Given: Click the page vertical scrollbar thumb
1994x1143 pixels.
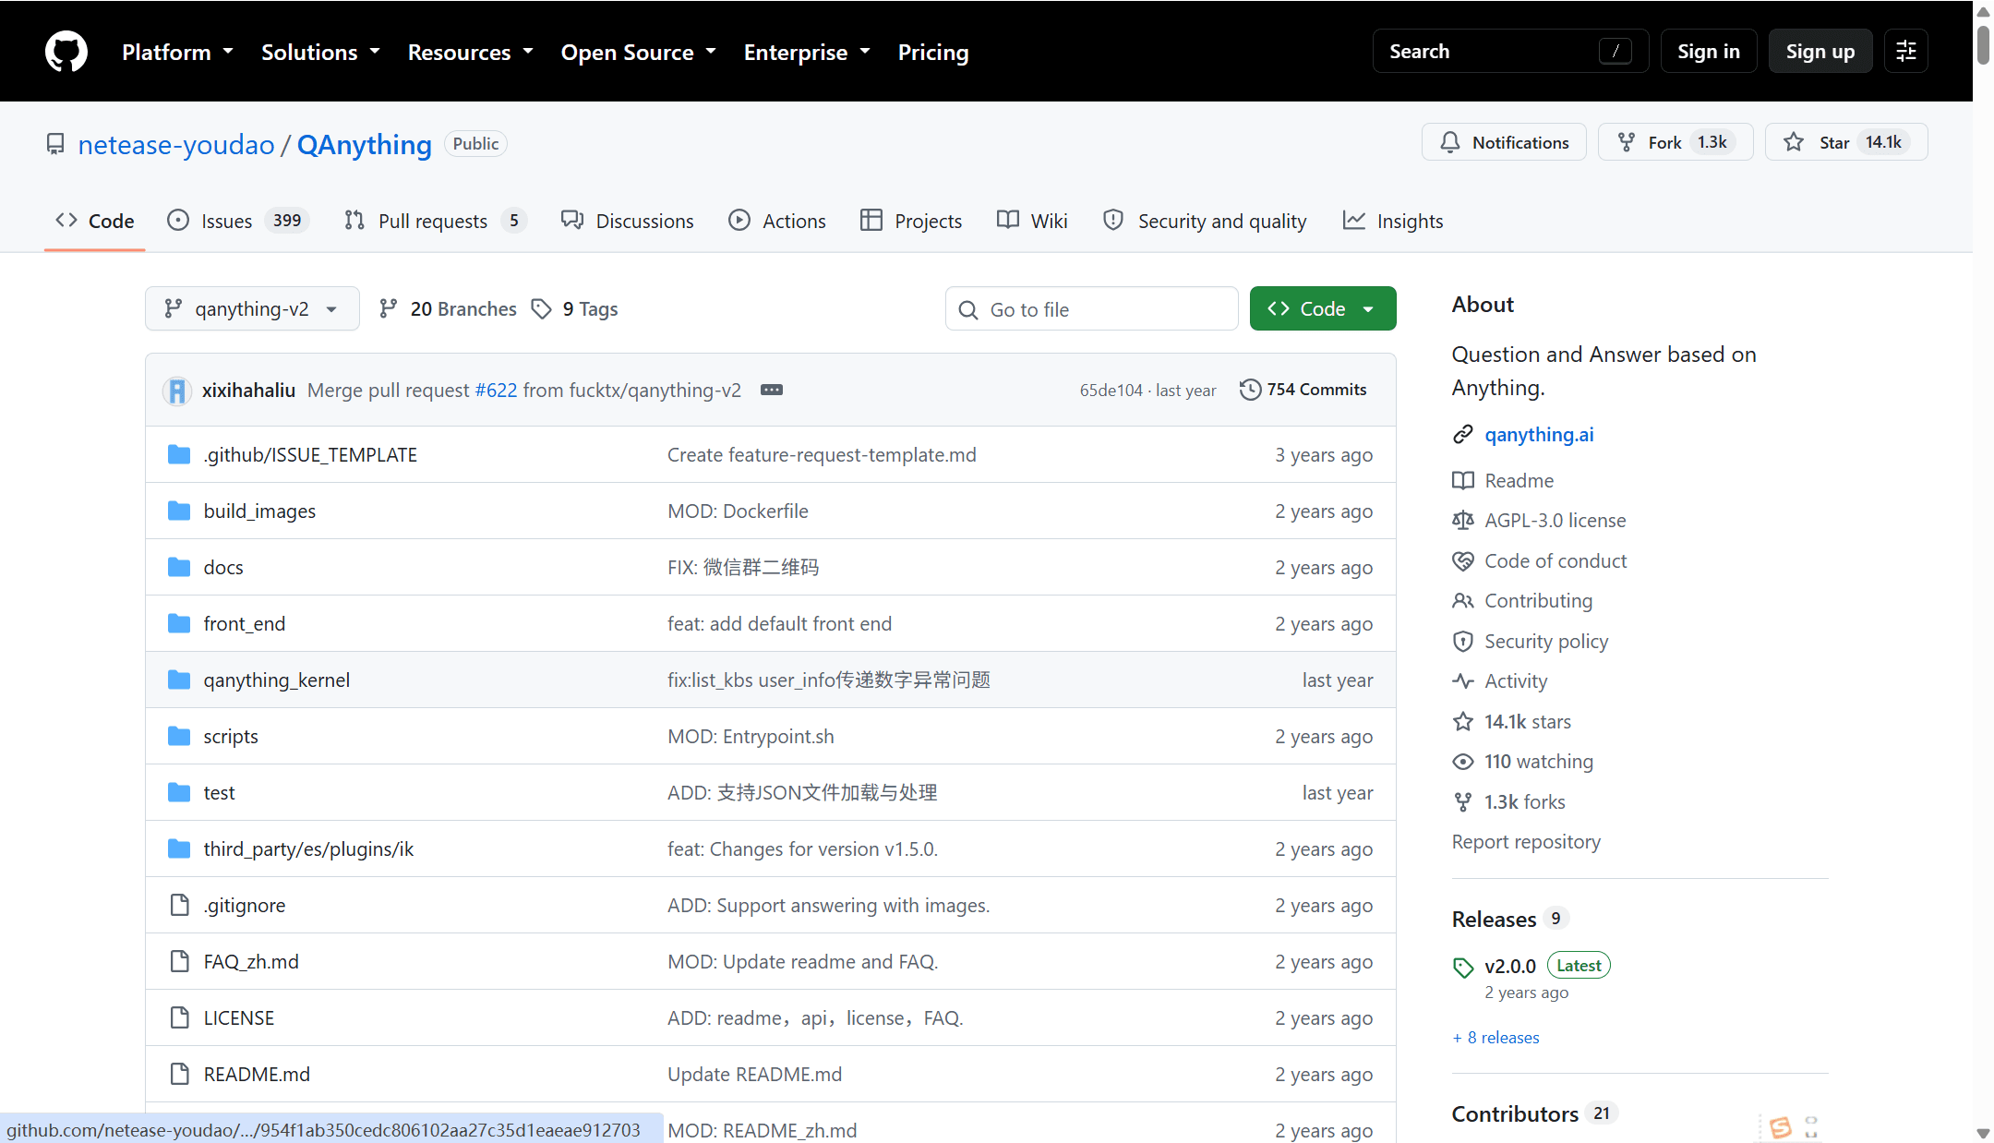Looking at the screenshot, I should (1983, 44).
